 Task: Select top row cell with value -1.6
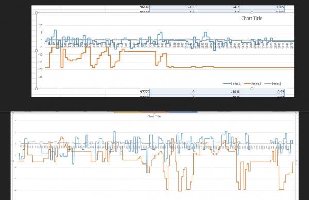173,7
